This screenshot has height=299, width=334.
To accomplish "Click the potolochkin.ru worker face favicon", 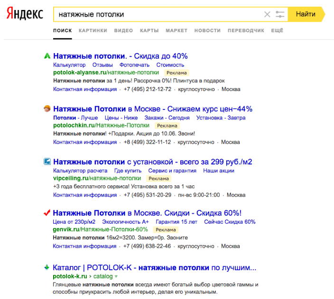I will (x=47, y=109).
